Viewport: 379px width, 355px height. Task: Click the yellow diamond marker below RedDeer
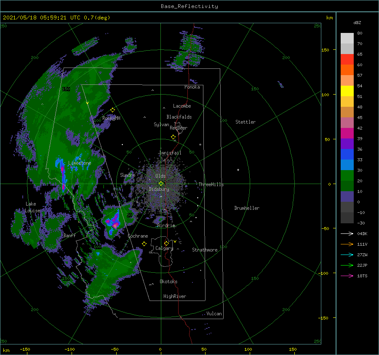click(x=173, y=137)
